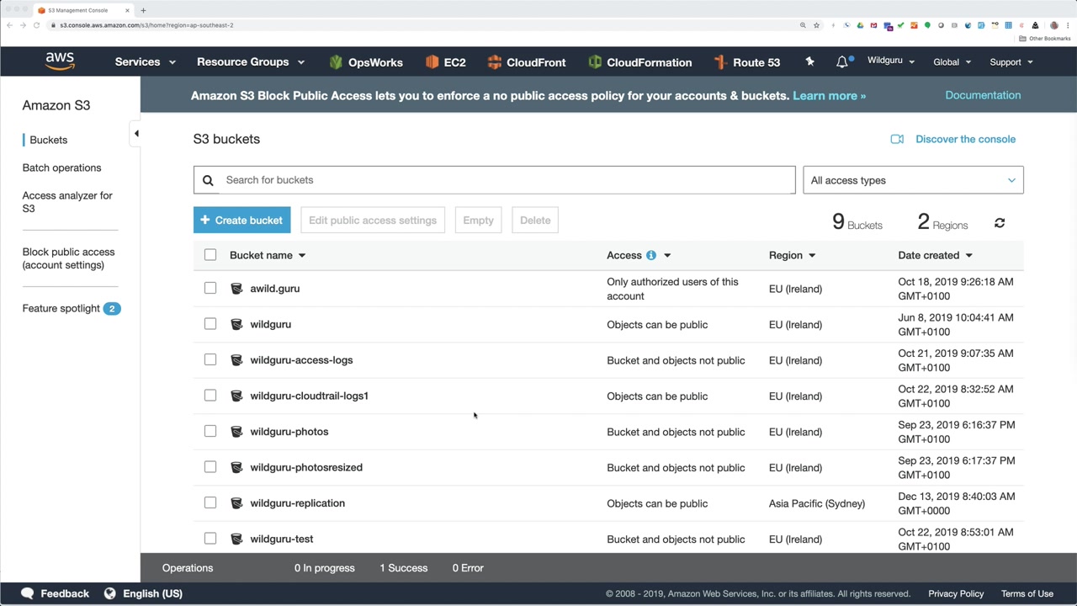Open Access analyzer for S3
Viewport: 1077px width, 606px height.
coord(67,202)
